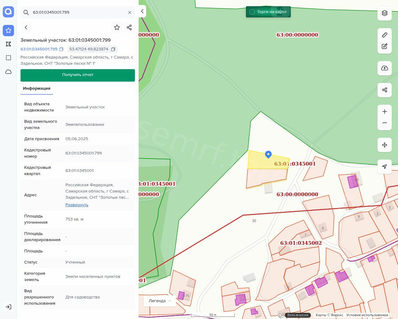Share this land parcel from info panel

(x=129, y=27)
